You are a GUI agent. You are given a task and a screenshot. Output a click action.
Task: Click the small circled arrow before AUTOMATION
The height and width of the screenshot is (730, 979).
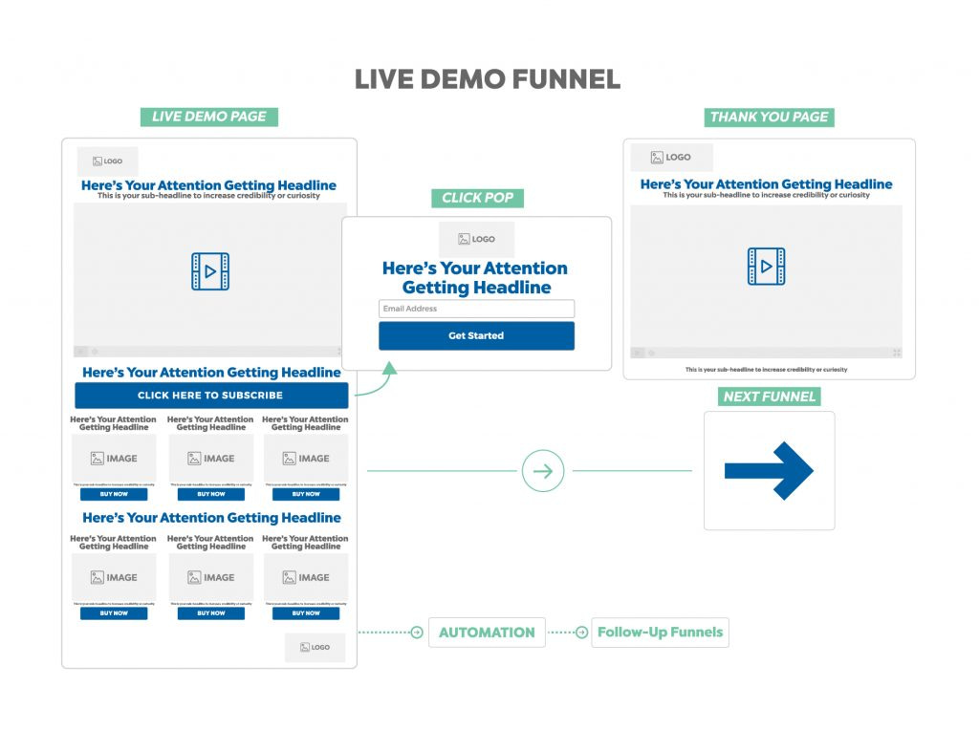[417, 633]
